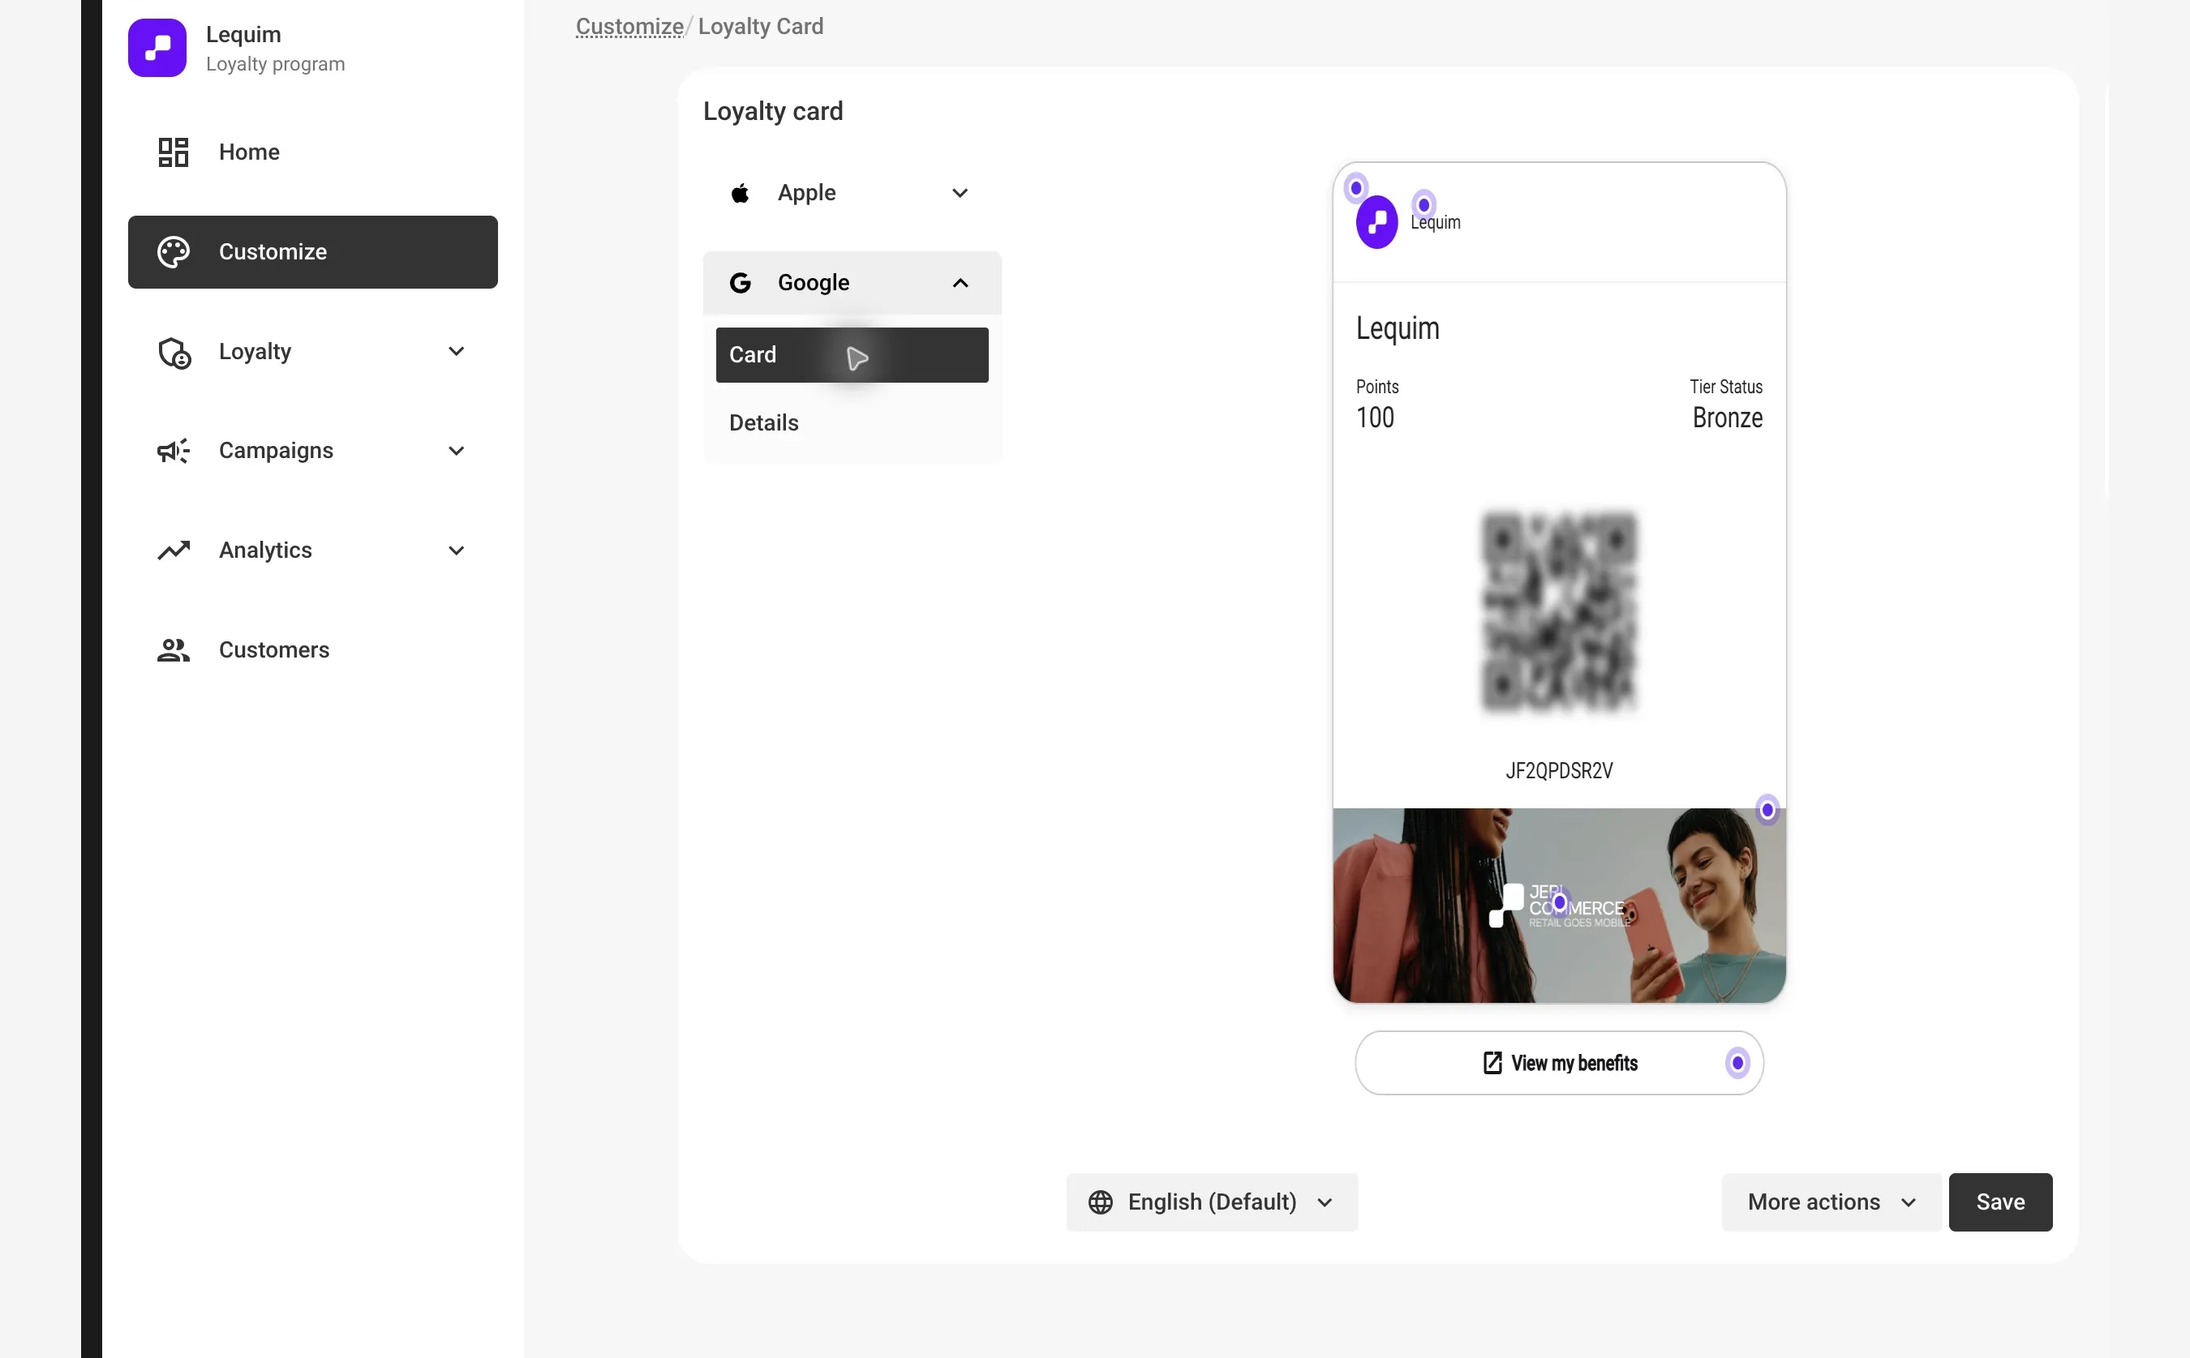Open the English (Default) language dropdown
Viewport: 2190px width, 1358px height.
point(1212,1202)
